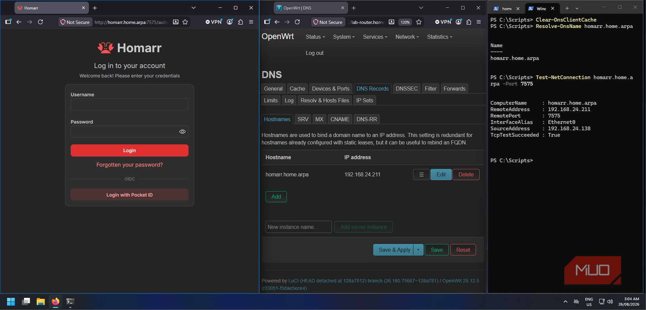Click the Save button

pos(437,250)
